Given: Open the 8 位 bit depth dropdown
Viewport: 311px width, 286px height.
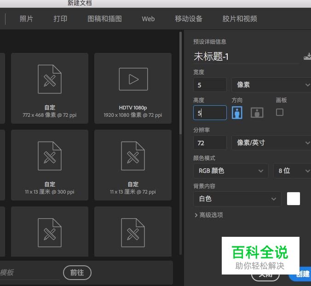Looking at the screenshot, I should coord(292,171).
